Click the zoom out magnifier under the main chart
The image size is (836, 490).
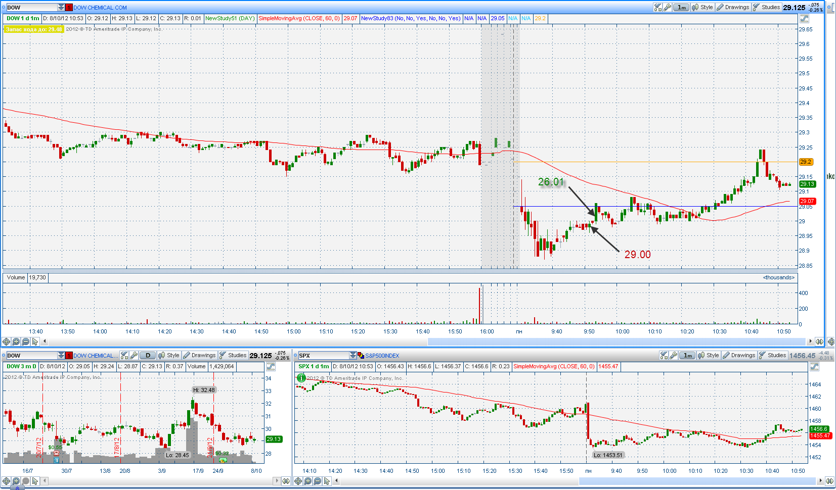point(25,341)
